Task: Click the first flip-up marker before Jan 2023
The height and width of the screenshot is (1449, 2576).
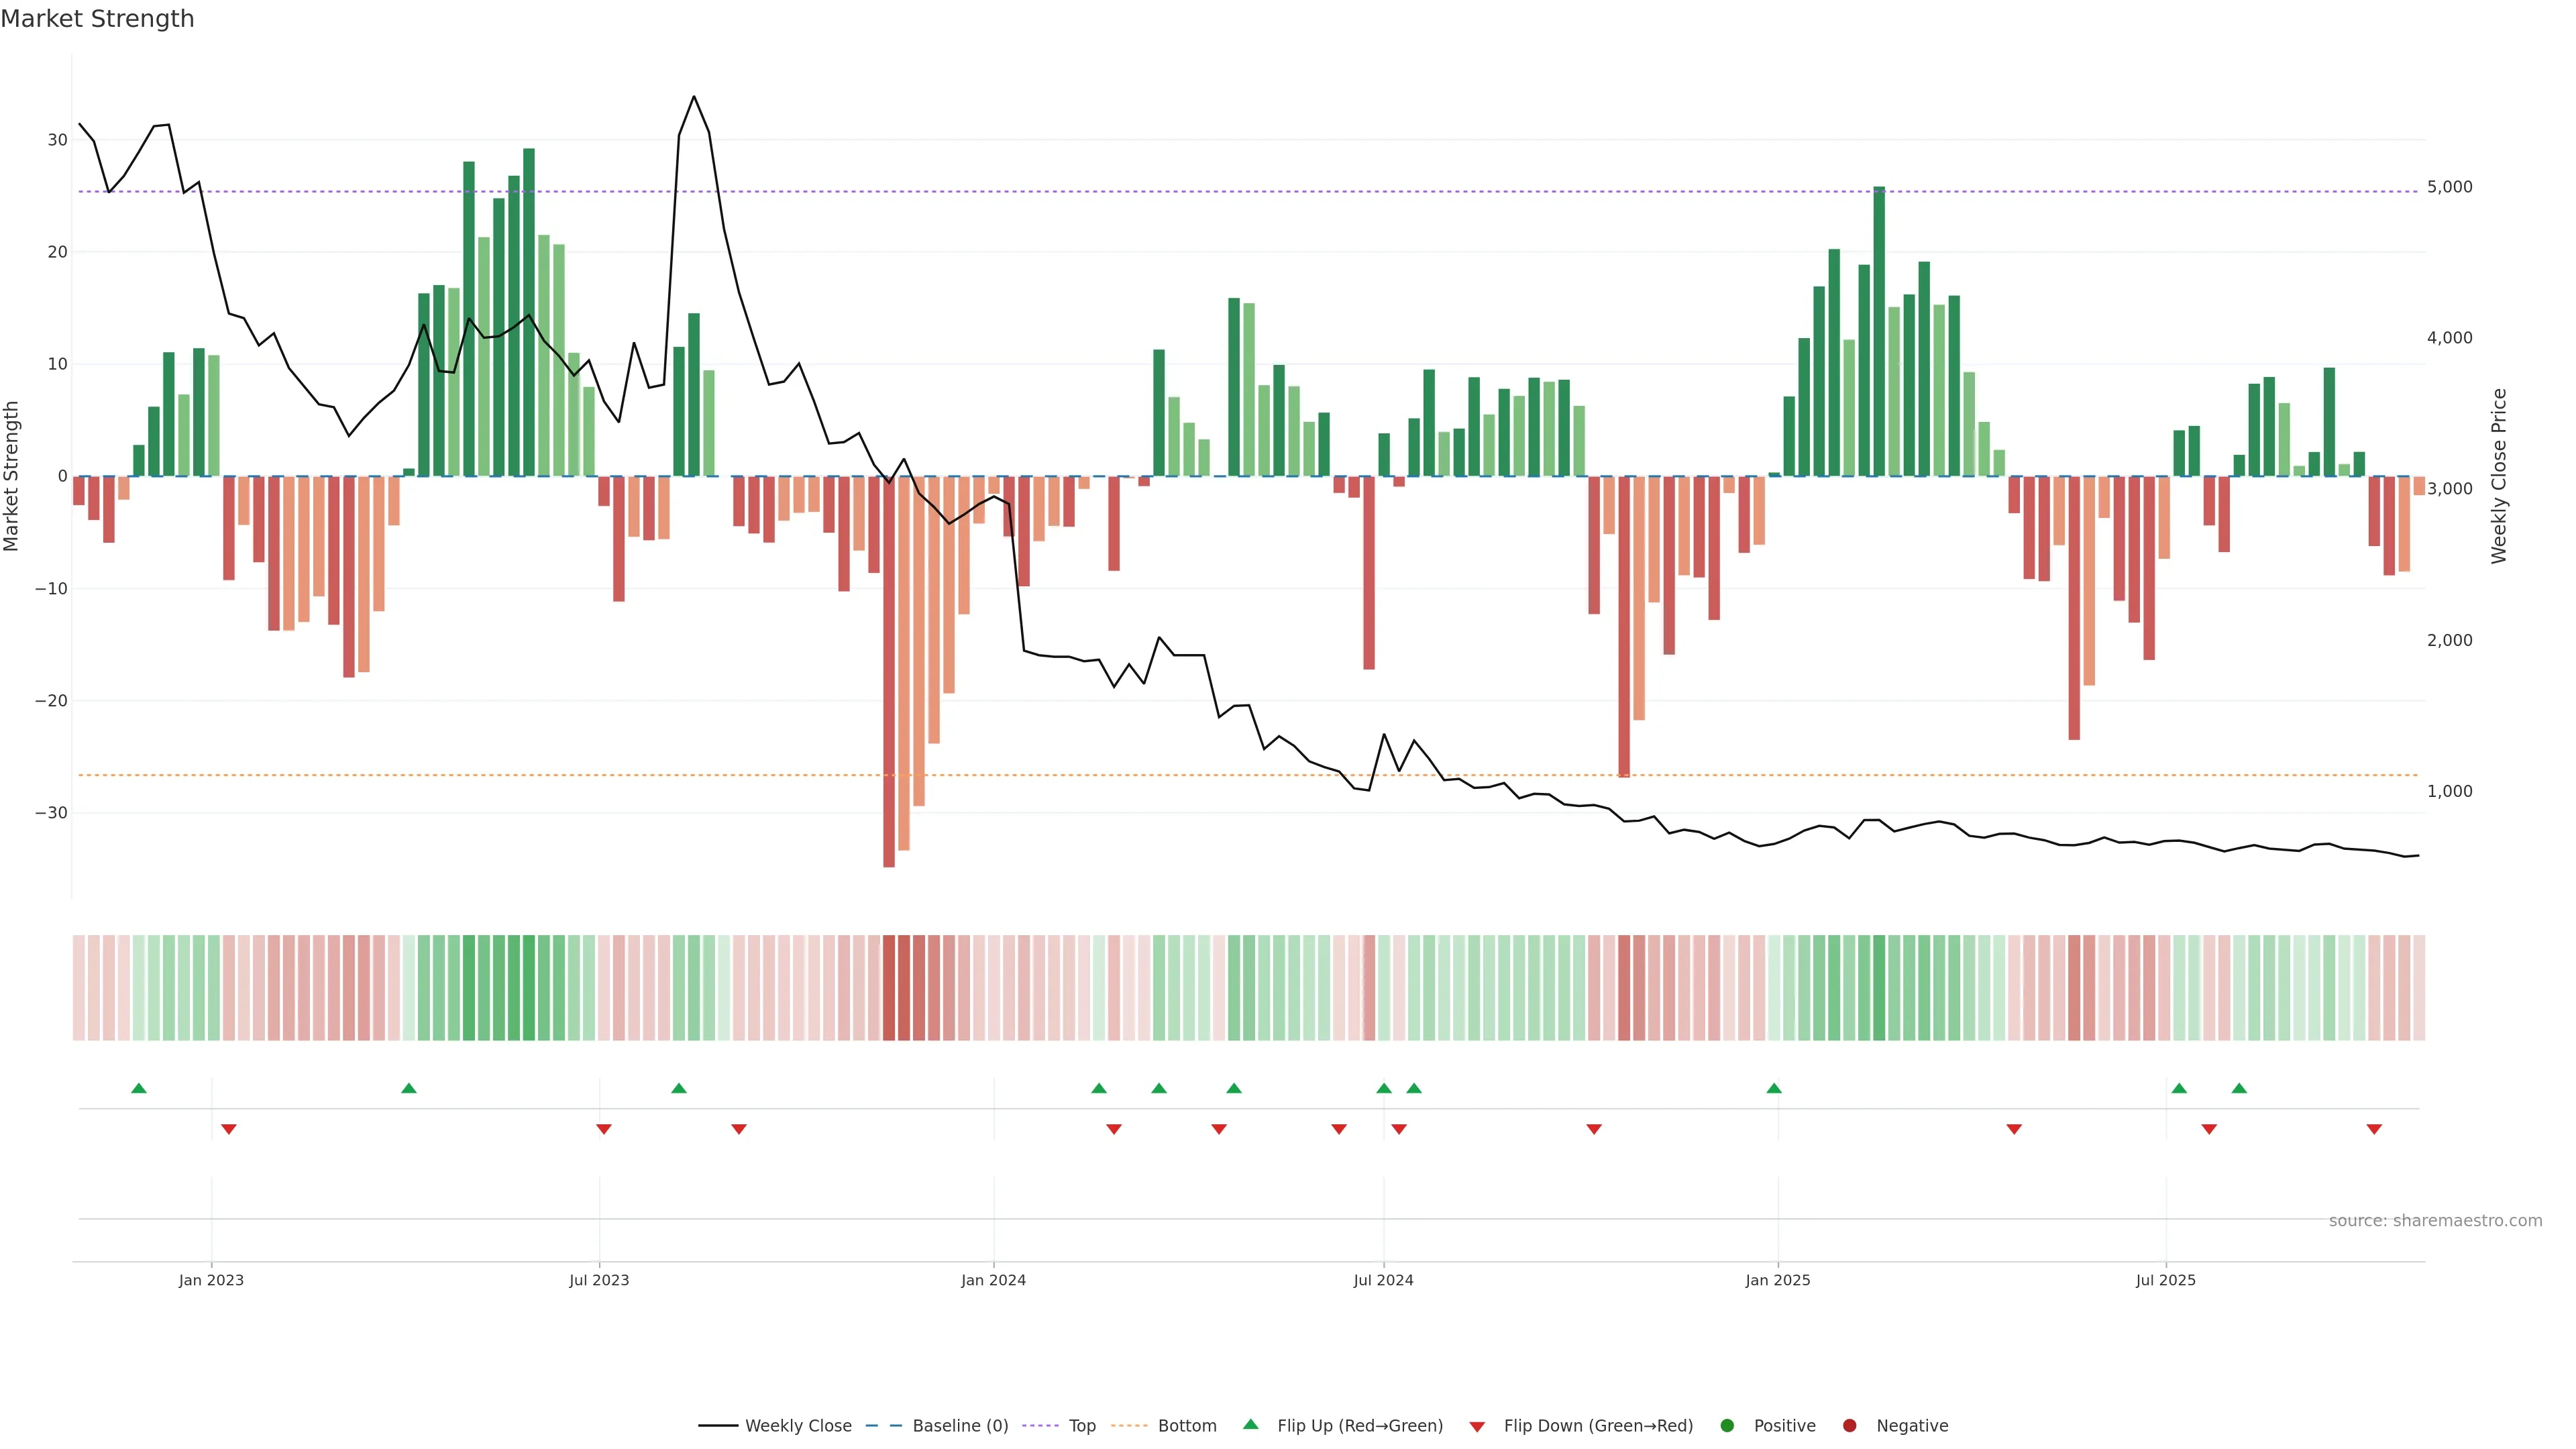Action: coord(139,1088)
